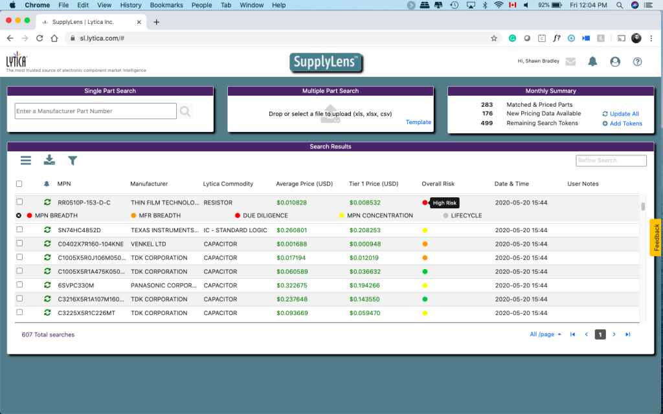Click the yellow risk dot for SN74HC4852D

(425, 230)
